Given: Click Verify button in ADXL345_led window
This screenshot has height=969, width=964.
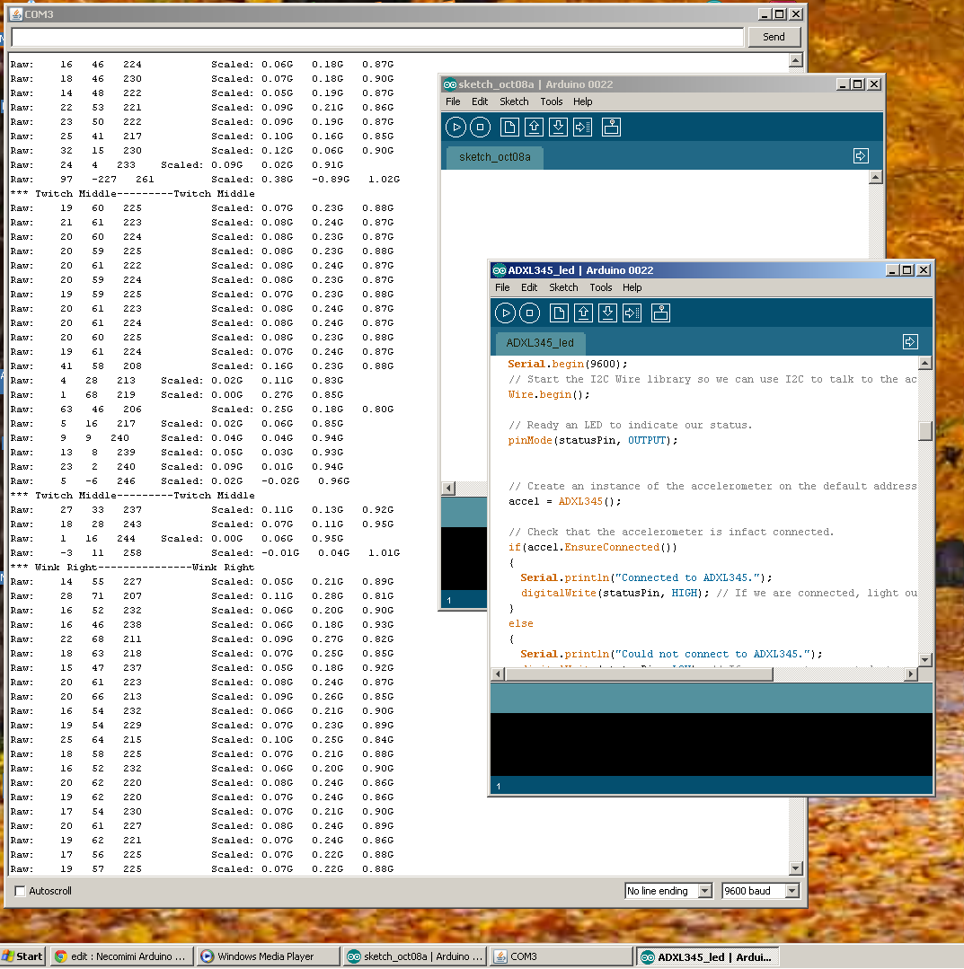Looking at the screenshot, I should (505, 313).
